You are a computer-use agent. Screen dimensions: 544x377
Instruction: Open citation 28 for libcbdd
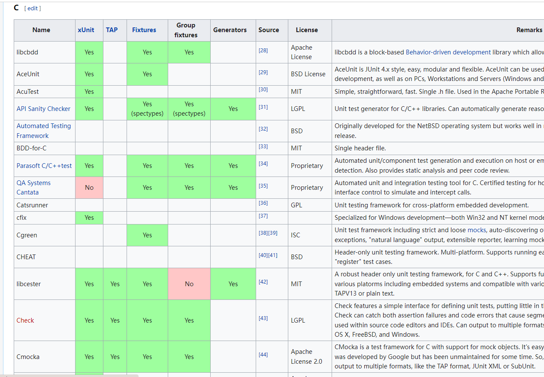[x=263, y=50]
